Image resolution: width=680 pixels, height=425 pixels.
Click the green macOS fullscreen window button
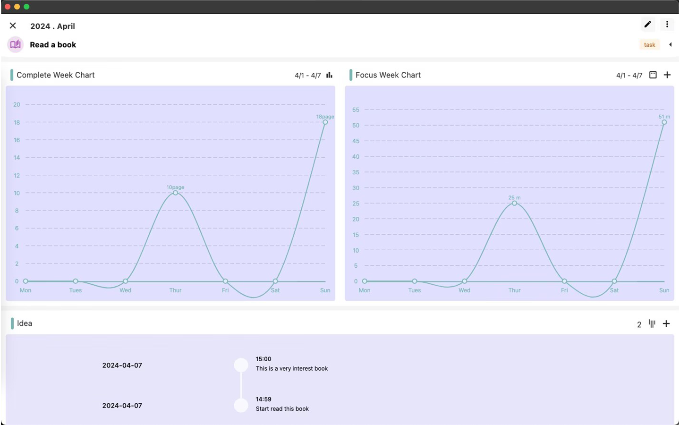pos(26,7)
